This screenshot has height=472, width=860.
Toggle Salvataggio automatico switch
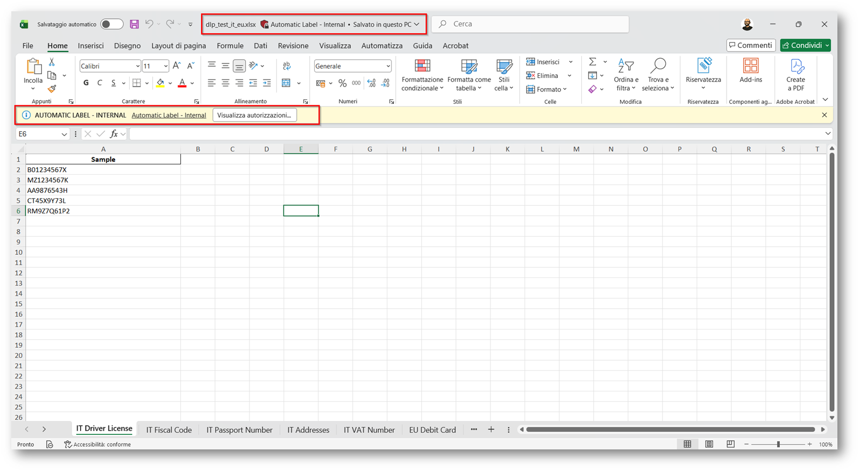pos(112,24)
